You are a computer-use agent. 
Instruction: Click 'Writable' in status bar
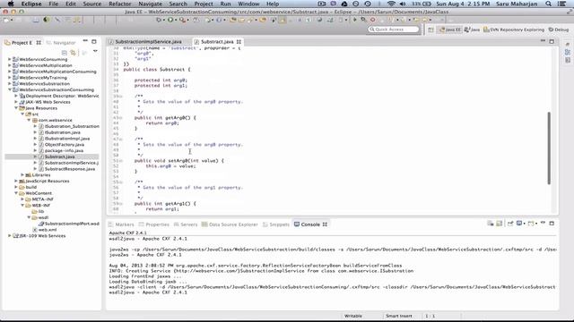[x=353, y=316]
